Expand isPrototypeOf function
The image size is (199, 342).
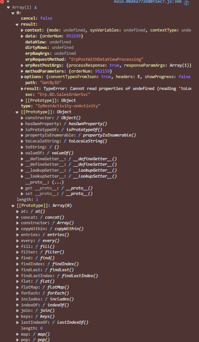pyautogui.click(x=22, y=130)
